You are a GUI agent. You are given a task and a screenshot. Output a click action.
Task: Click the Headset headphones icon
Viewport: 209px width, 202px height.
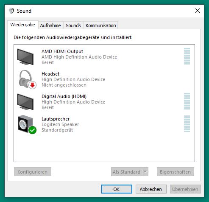(x=26, y=79)
